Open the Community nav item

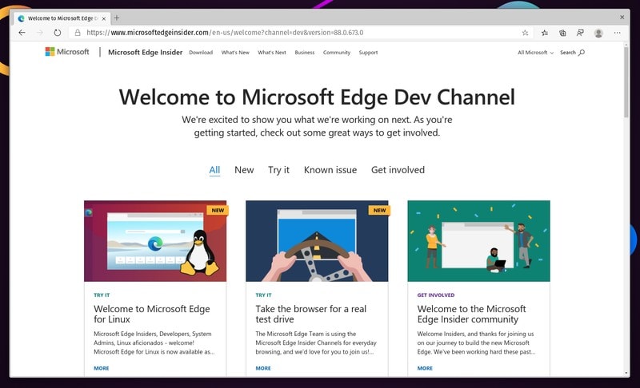pos(337,53)
